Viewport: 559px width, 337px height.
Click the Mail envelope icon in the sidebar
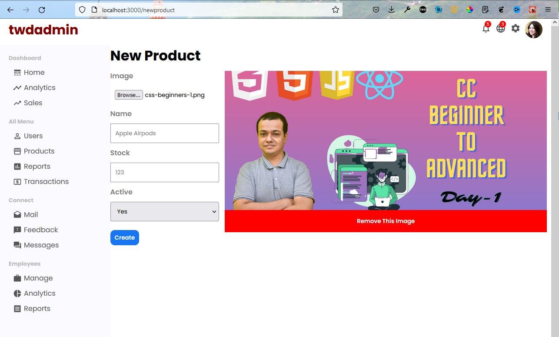pos(17,215)
